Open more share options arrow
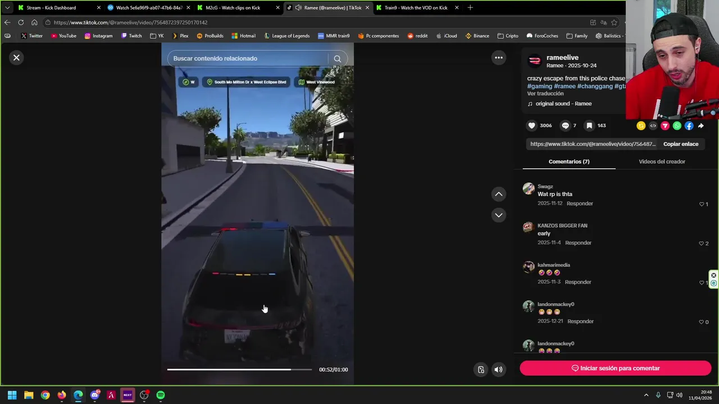 click(701, 126)
